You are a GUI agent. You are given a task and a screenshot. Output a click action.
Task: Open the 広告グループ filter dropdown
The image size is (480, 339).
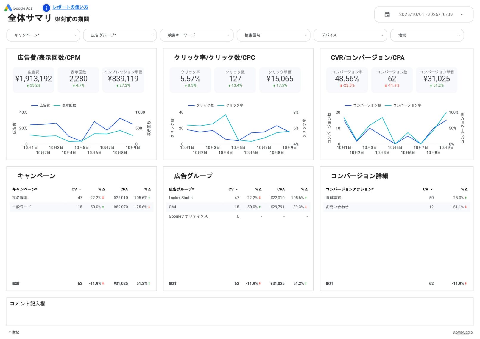[120, 35]
